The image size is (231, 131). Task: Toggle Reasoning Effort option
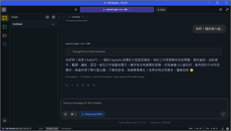click(92, 114)
